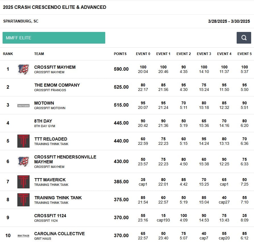
Task: Click the POINTS column header
Action: point(120,54)
